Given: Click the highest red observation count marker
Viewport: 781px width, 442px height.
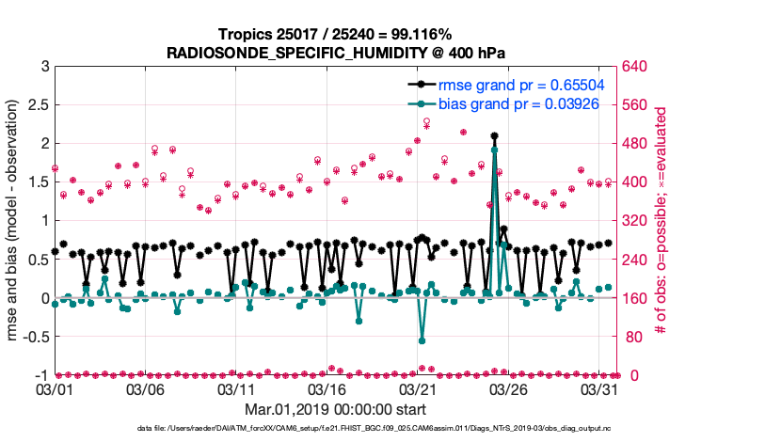Looking at the screenshot, I should [426, 121].
